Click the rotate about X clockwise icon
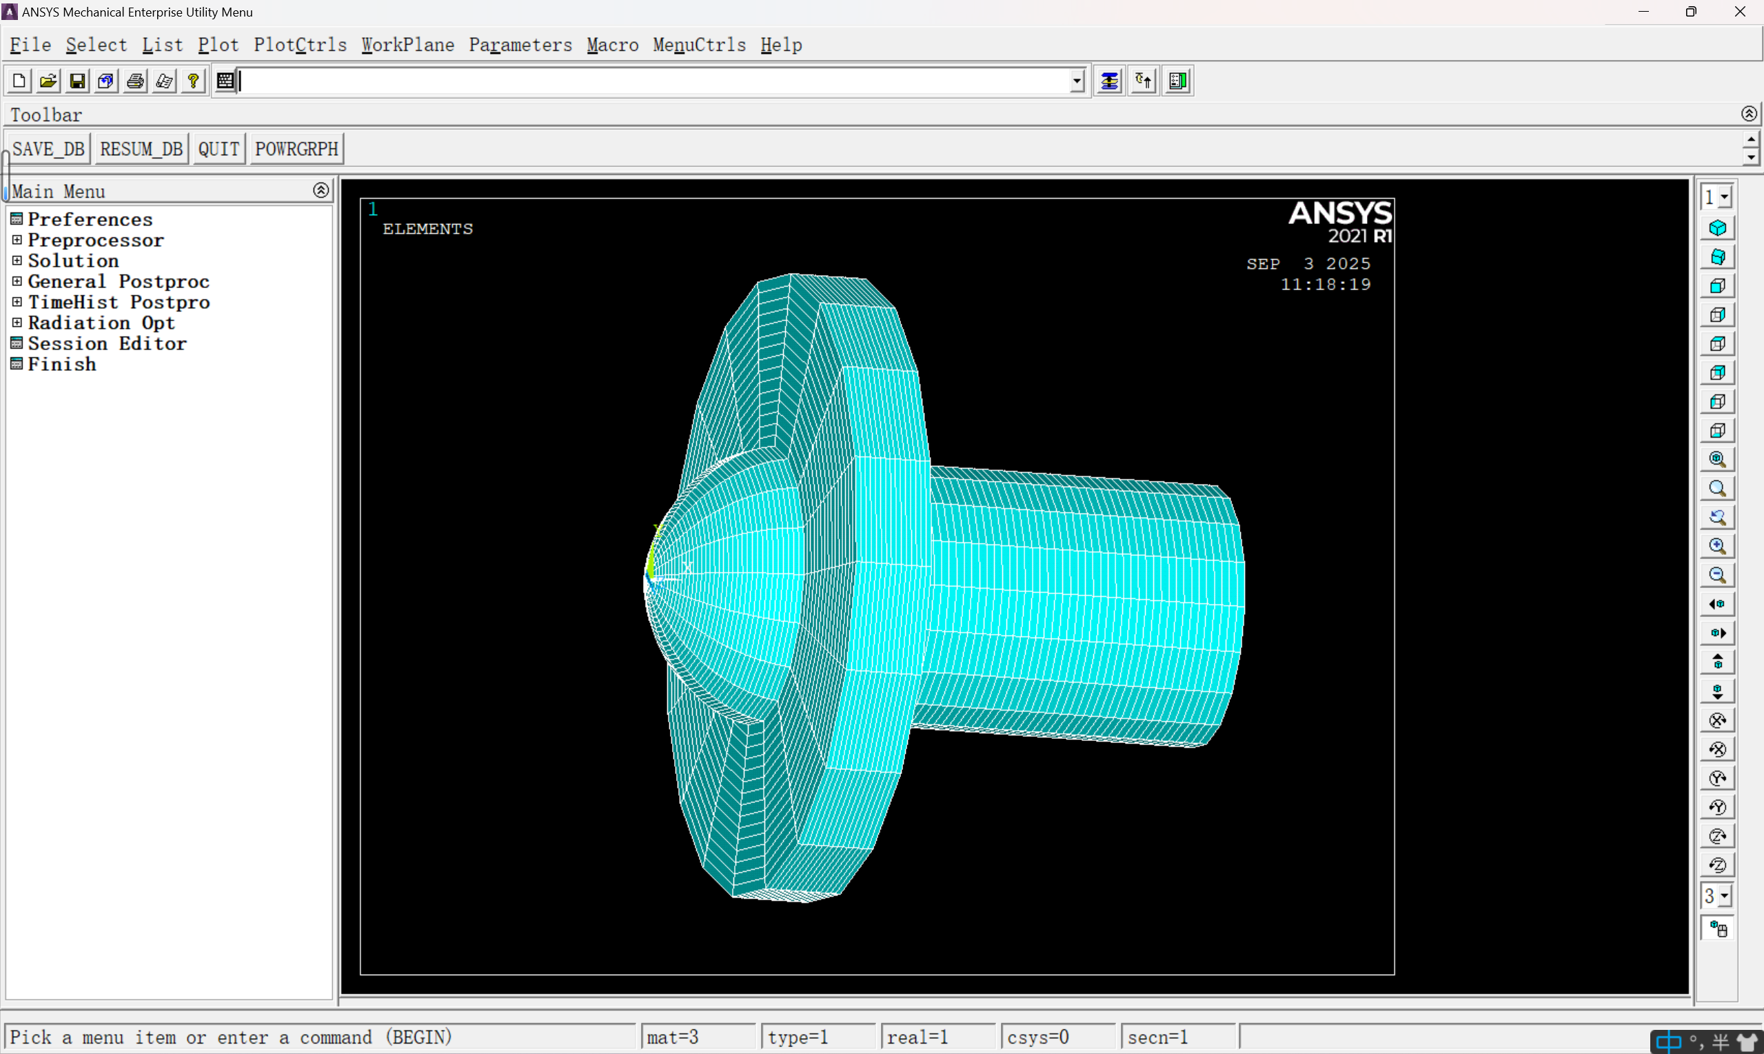 [1717, 720]
